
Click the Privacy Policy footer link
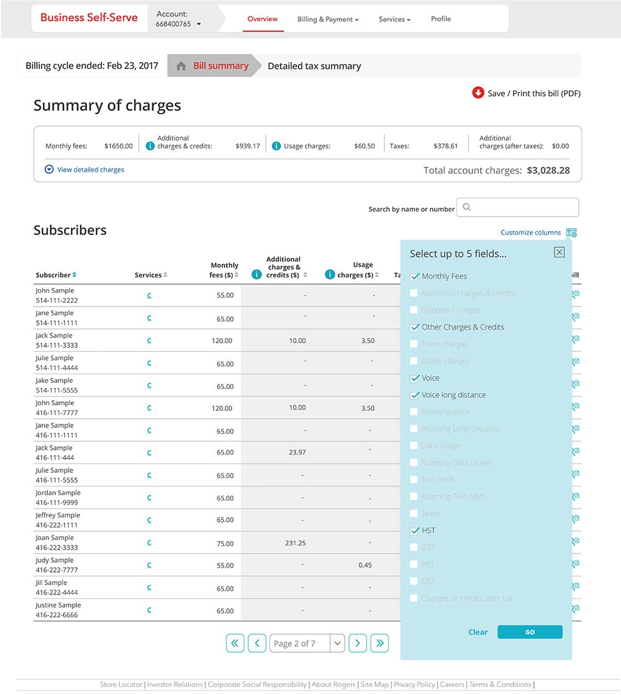pyautogui.click(x=414, y=684)
